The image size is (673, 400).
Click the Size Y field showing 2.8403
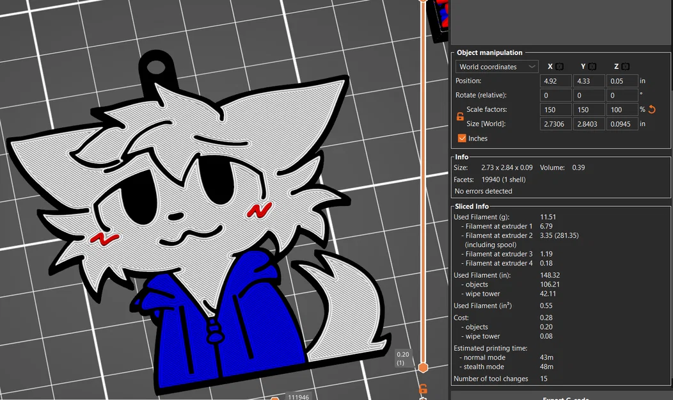coord(589,124)
